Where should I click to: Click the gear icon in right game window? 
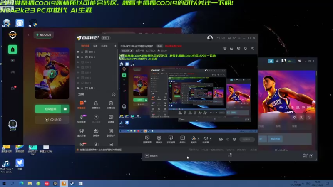pos(294,117)
